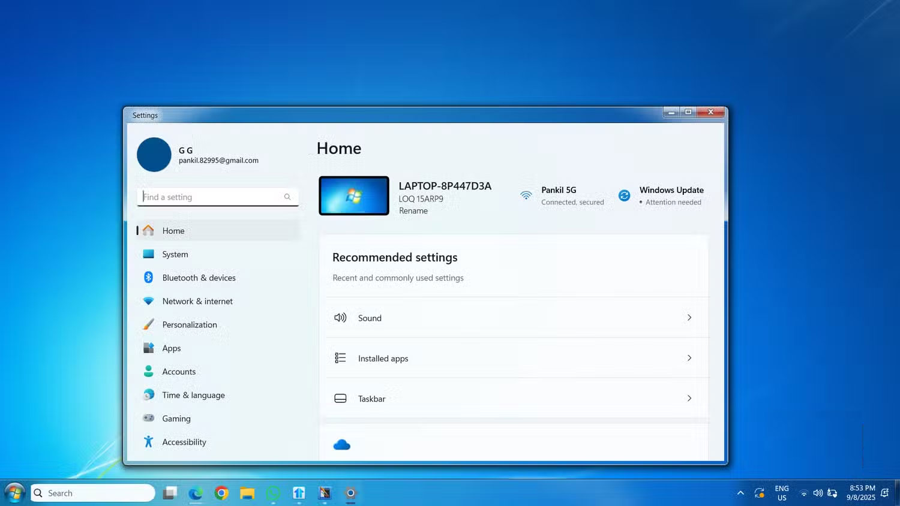Open Bluetooth & devices via its icon

click(148, 278)
